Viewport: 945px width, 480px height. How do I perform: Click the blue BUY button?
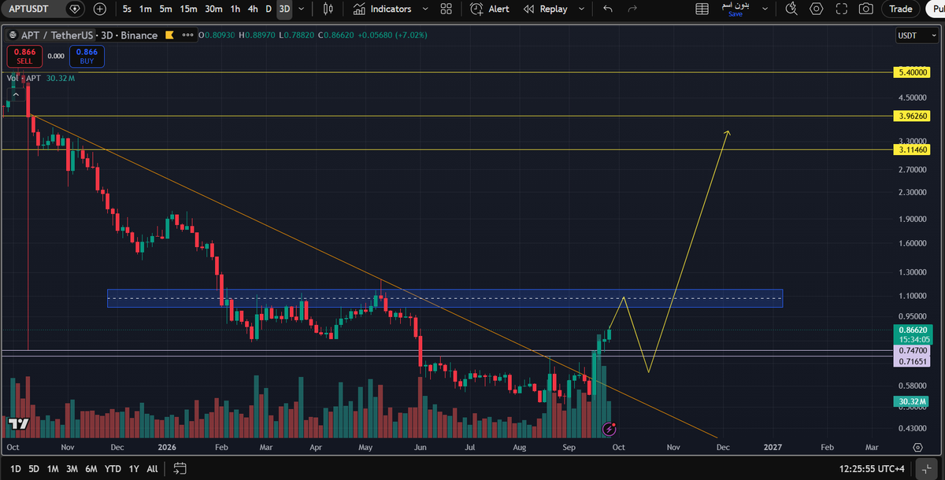point(87,56)
